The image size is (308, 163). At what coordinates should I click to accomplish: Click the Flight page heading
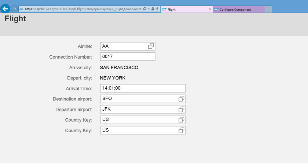coord(15,19)
